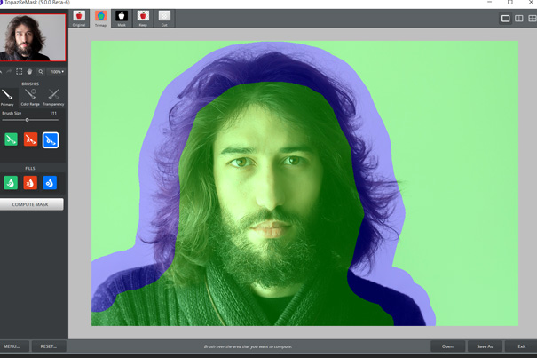Select the green Keep brush
The width and height of the screenshot is (537, 358).
click(x=11, y=139)
